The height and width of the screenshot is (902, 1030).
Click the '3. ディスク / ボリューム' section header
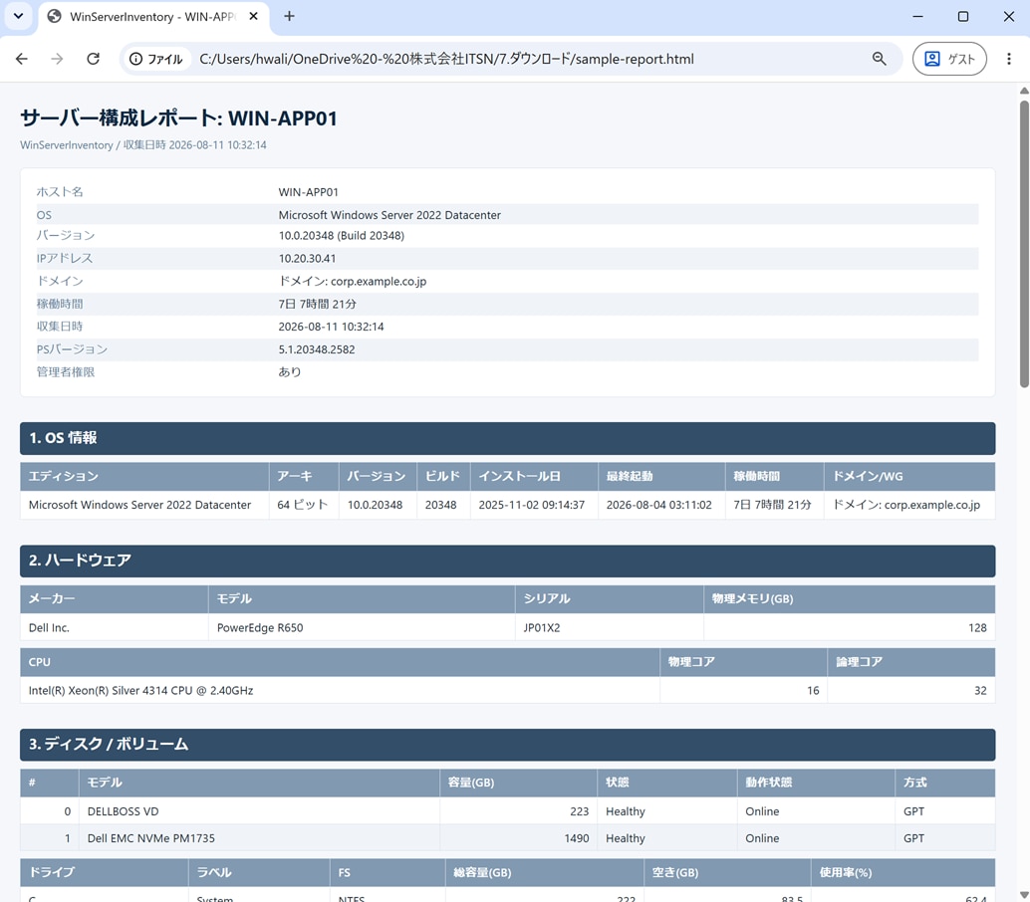point(508,745)
